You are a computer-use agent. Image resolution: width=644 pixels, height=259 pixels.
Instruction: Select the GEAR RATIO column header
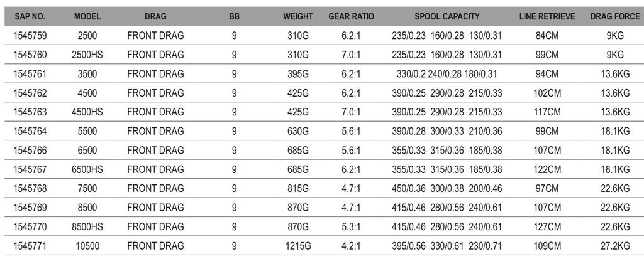(x=351, y=16)
